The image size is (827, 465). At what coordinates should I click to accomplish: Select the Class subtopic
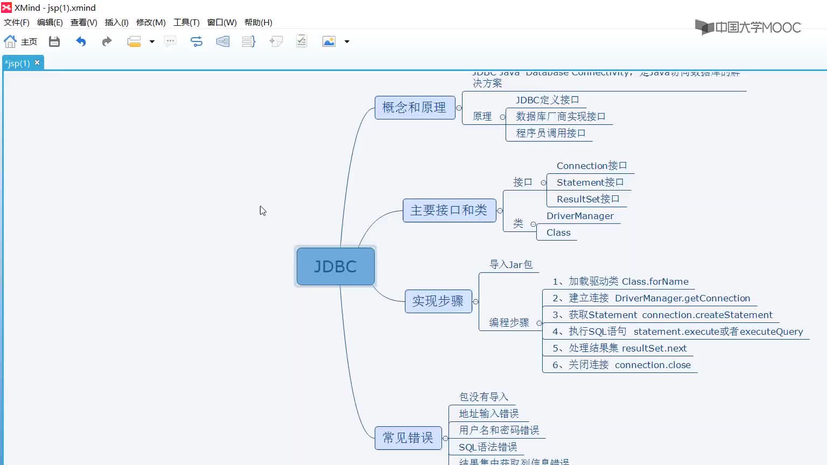558,232
